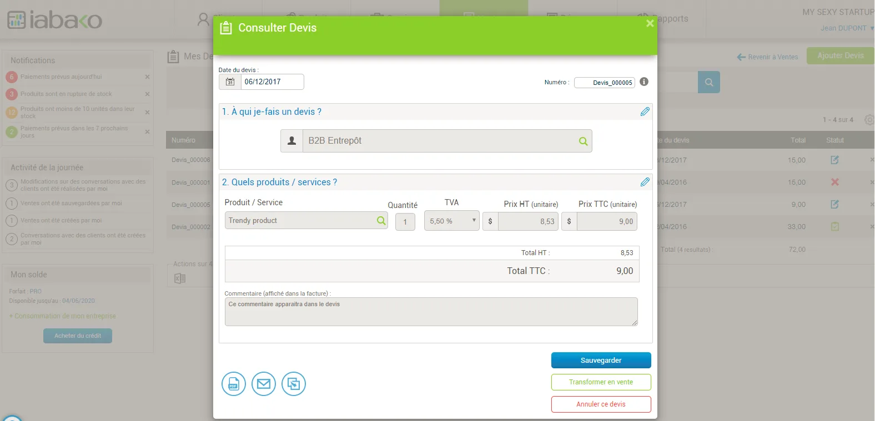The width and height of the screenshot is (875, 421).
Task: Search clients with the B2B Entrepôt magnifier
Action: 583,141
